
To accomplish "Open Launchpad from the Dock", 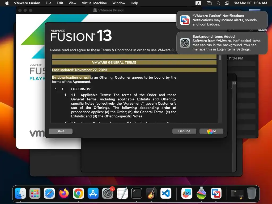I will click(x=35, y=193).
